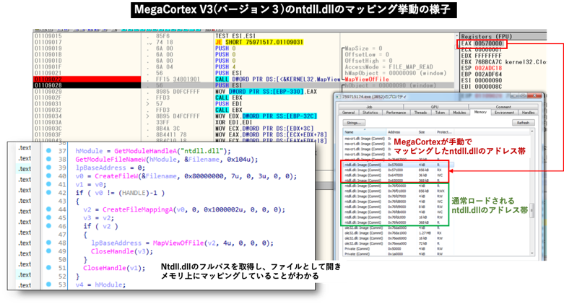Sort memory list by Name column header
564x304 pixels.
(350, 132)
